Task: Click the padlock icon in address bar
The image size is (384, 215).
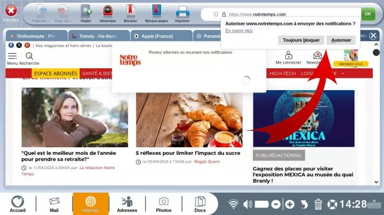Action: click(x=224, y=14)
